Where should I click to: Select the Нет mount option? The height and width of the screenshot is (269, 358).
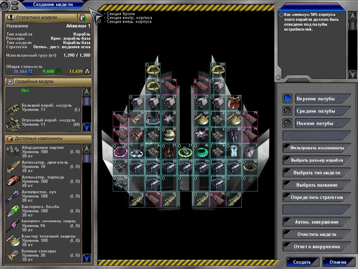[x=25, y=90]
